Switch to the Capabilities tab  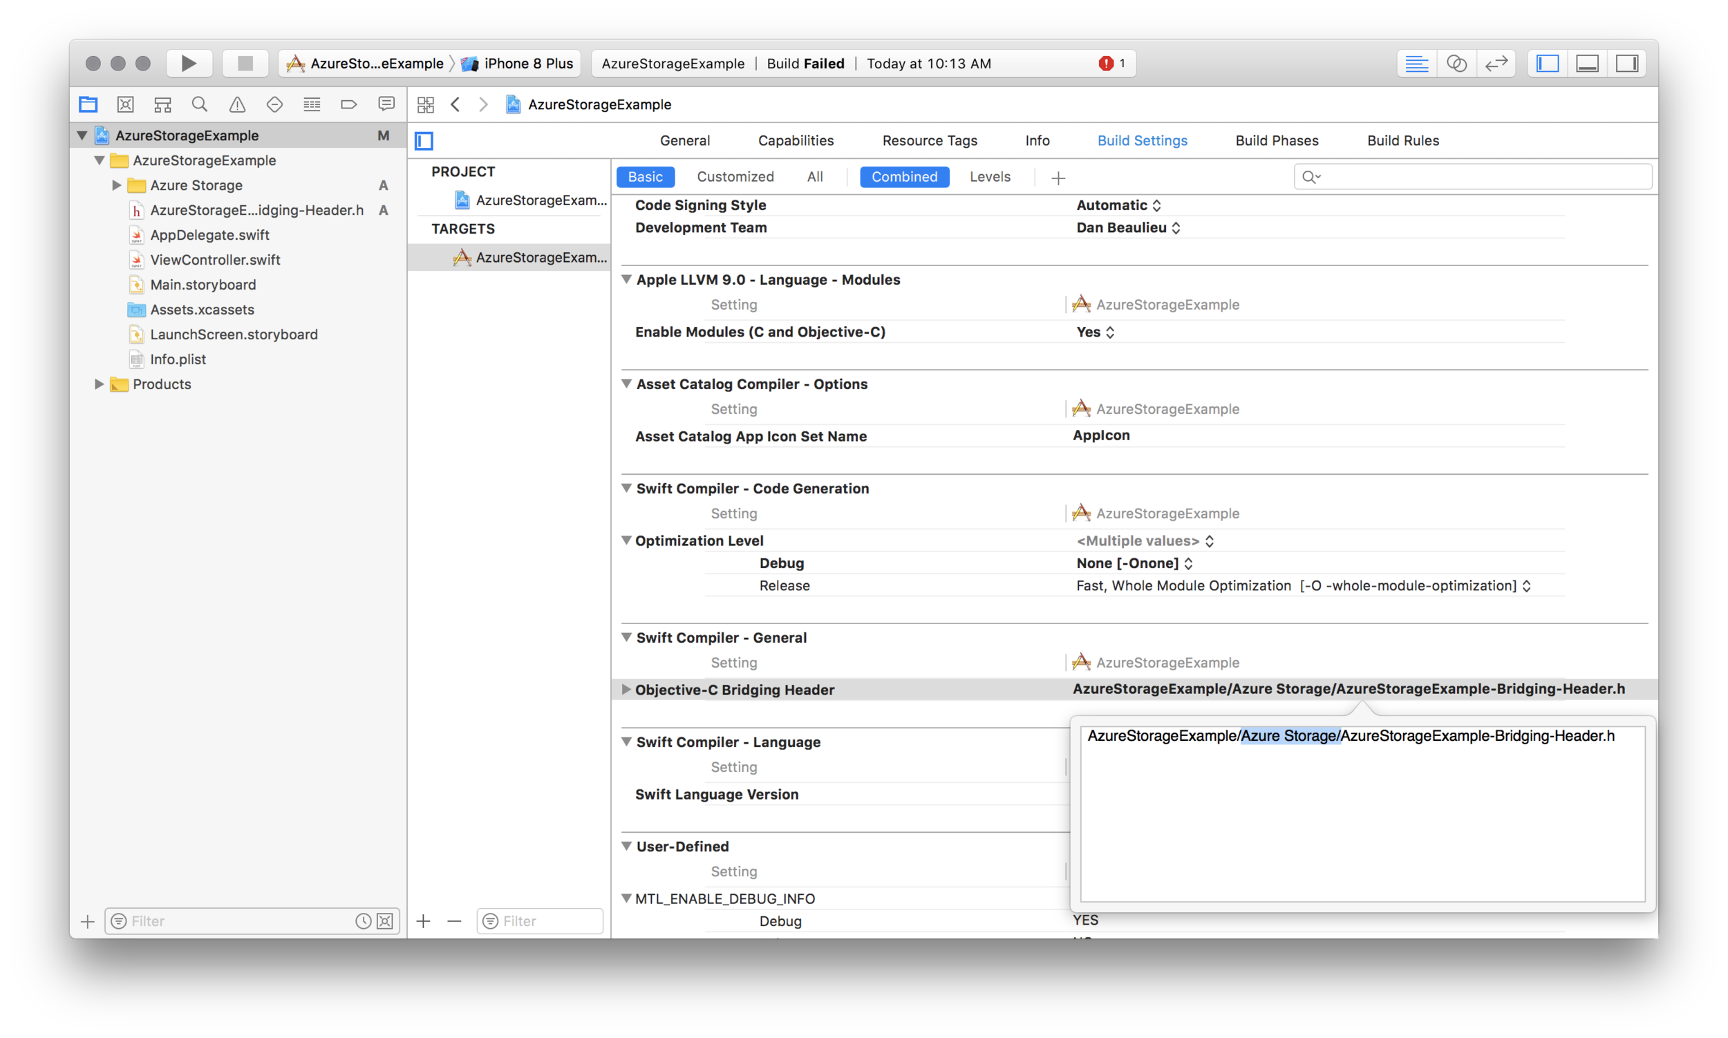point(796,140)
